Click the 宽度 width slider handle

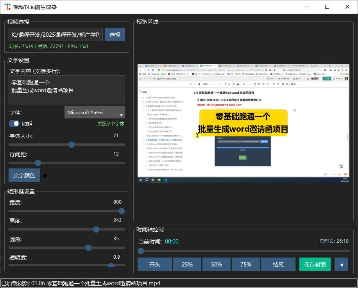tap(122, 211)
